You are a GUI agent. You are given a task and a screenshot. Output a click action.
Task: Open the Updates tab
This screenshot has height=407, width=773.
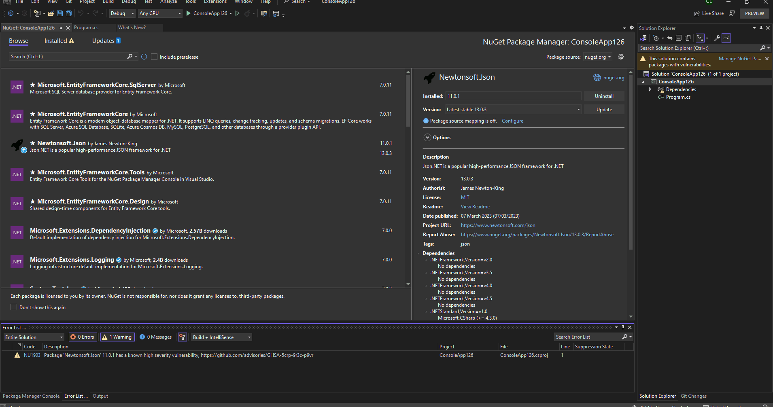[106, 41]
